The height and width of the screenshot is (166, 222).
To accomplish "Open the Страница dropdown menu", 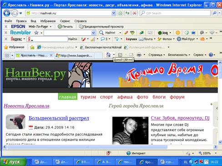I will click(156, 55).
